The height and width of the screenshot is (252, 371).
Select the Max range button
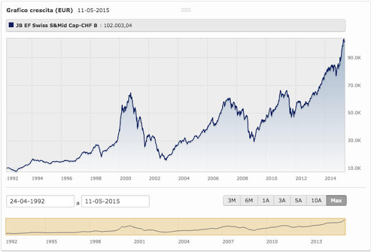tap(336, 200)
